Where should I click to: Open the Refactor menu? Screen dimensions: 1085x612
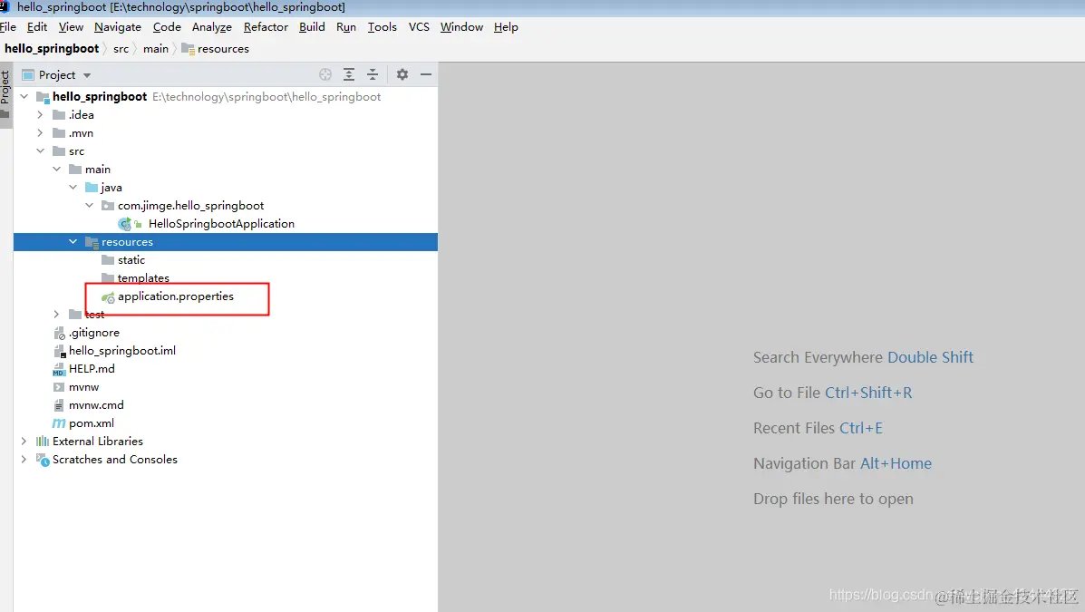coord(266,27)
